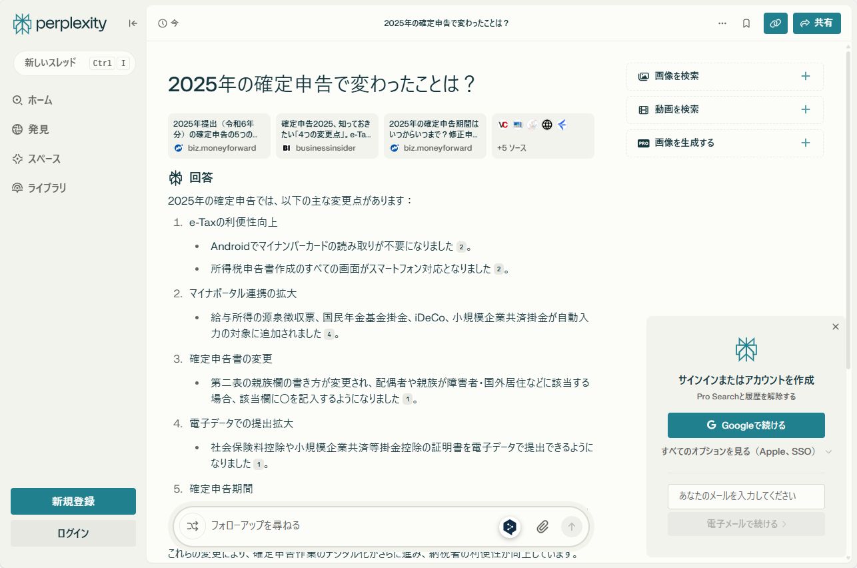Expand the +5 ソース source list

tap(542, 136)
